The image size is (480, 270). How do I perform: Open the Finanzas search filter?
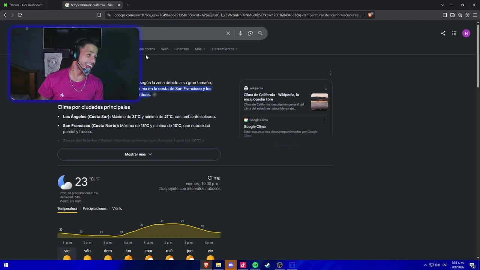tap(181, 49)
